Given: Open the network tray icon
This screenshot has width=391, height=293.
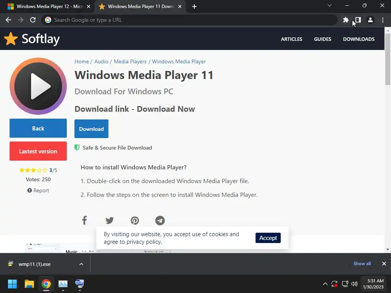Looking at the screenshot, I should 345,284.
